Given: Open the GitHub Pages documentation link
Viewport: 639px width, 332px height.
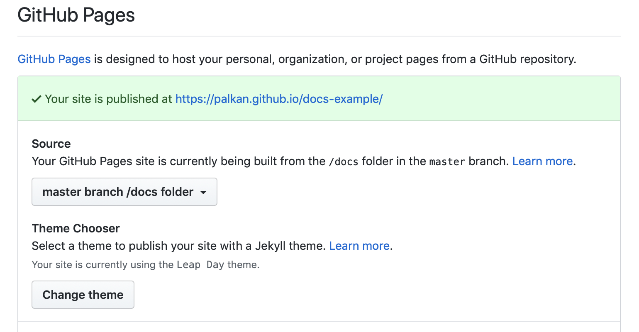Looking at the screenshot, I should click(x=54, y=59).
